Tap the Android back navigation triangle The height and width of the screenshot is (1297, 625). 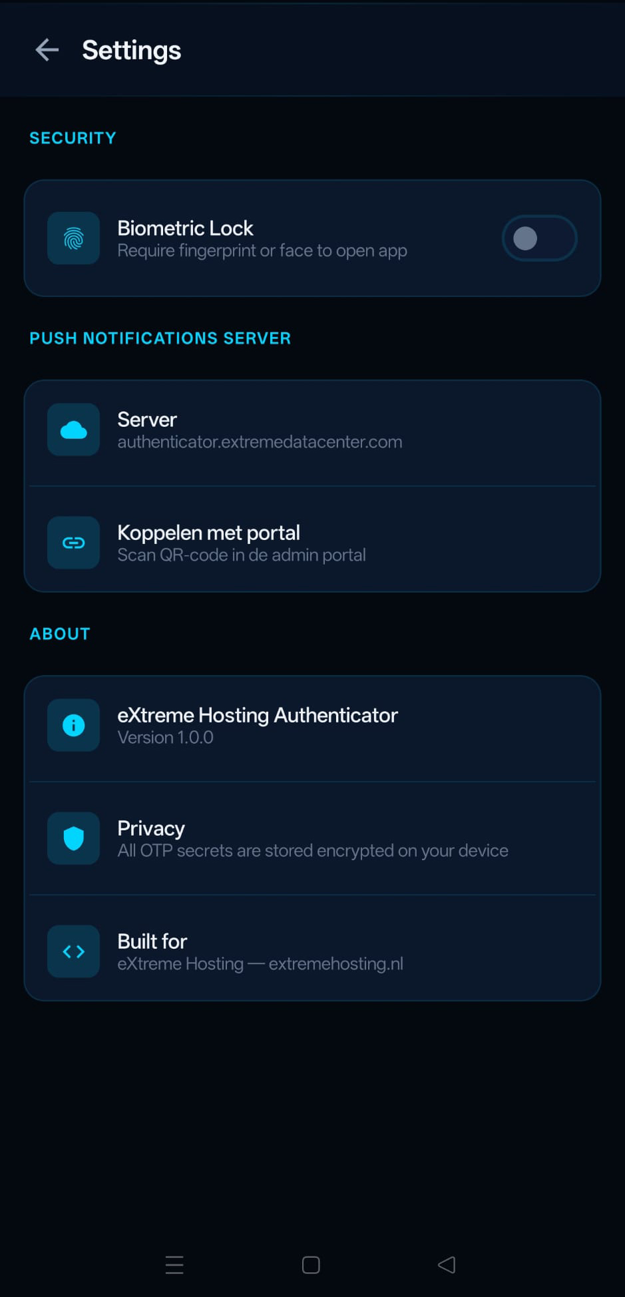[x=447, y=1264]
